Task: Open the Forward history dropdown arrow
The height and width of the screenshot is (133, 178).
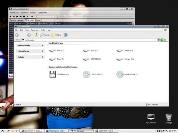Action: 33,35
